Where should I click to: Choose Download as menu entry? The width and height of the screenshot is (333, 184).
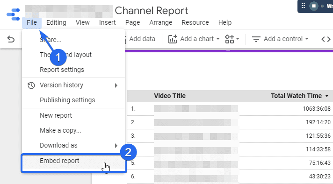pyautogui.click(x=73, y=145)
